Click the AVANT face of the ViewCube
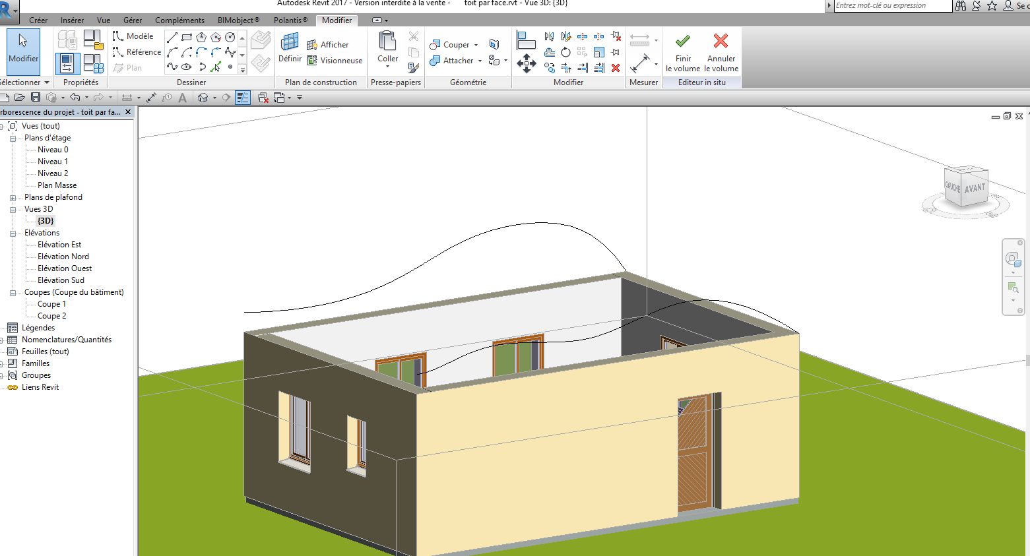This screenshot has width=1030, height=556. point(975,189)
